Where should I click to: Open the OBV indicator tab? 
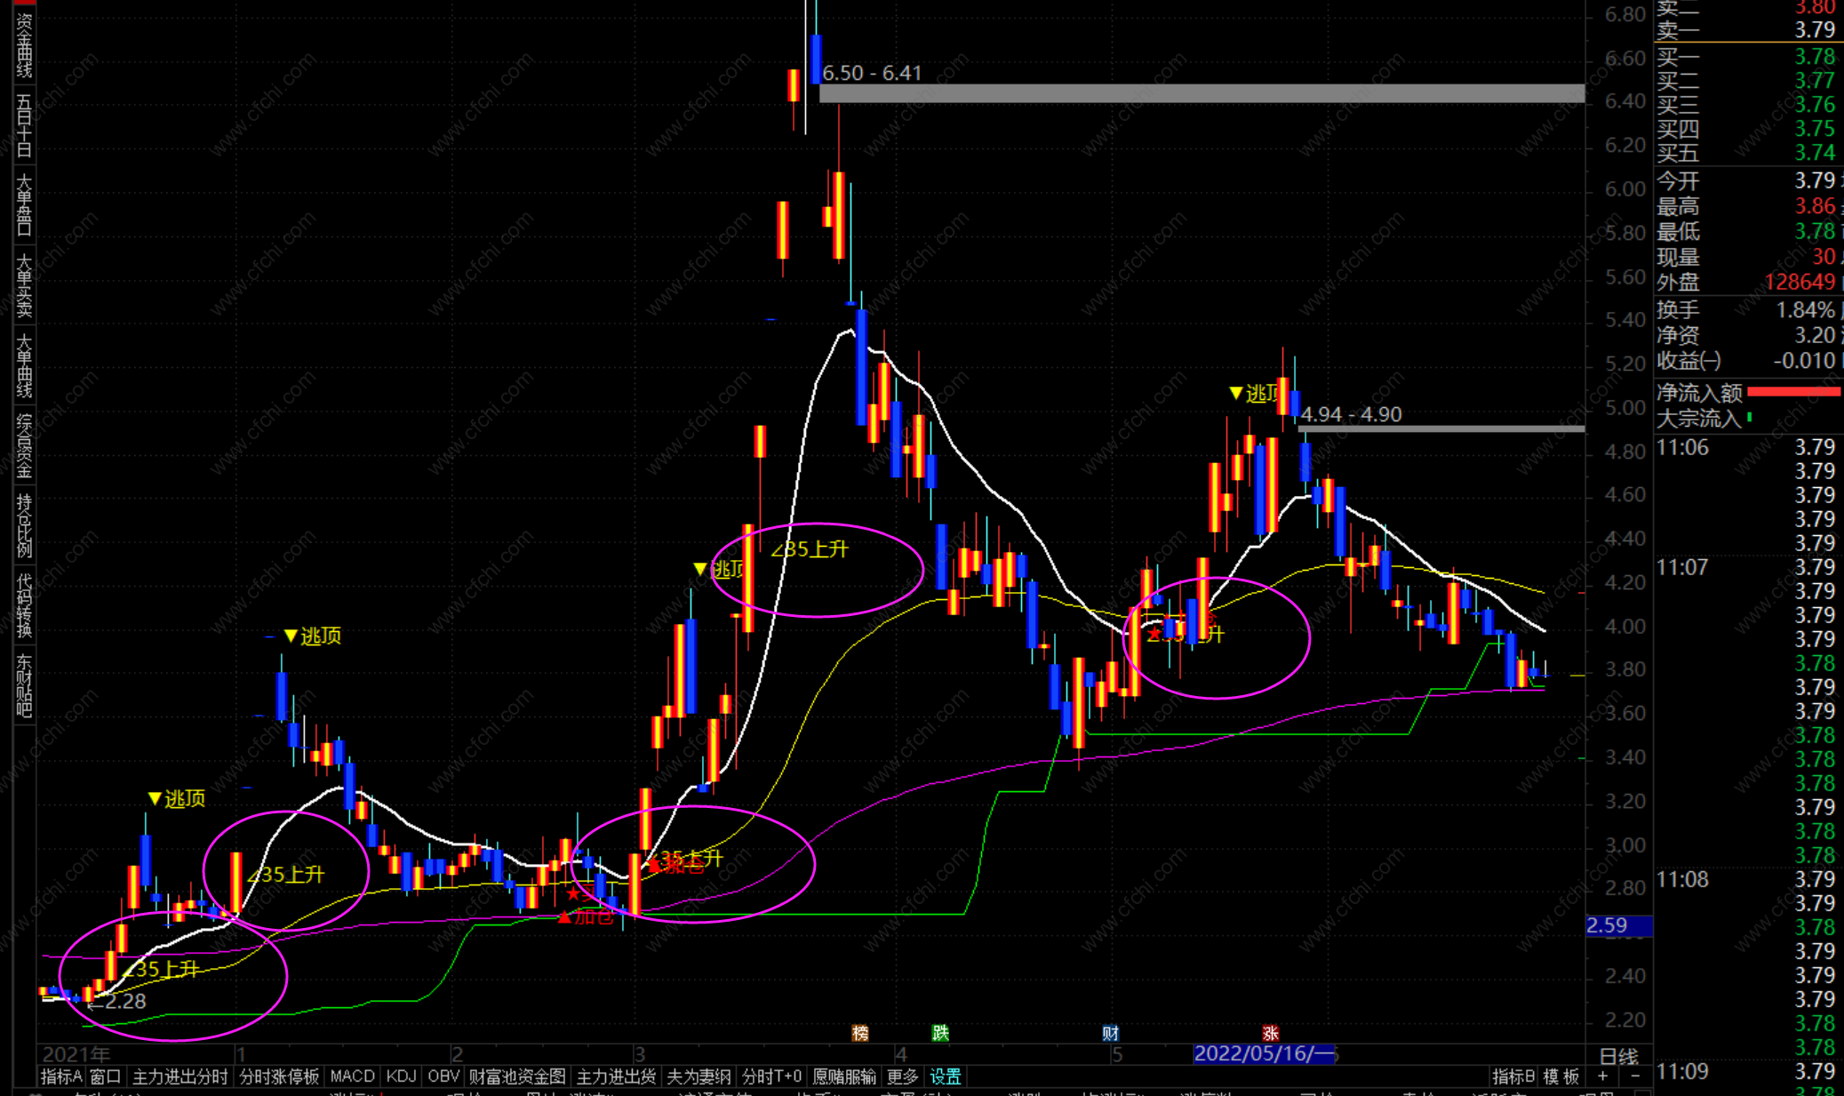pos(443,1076)
